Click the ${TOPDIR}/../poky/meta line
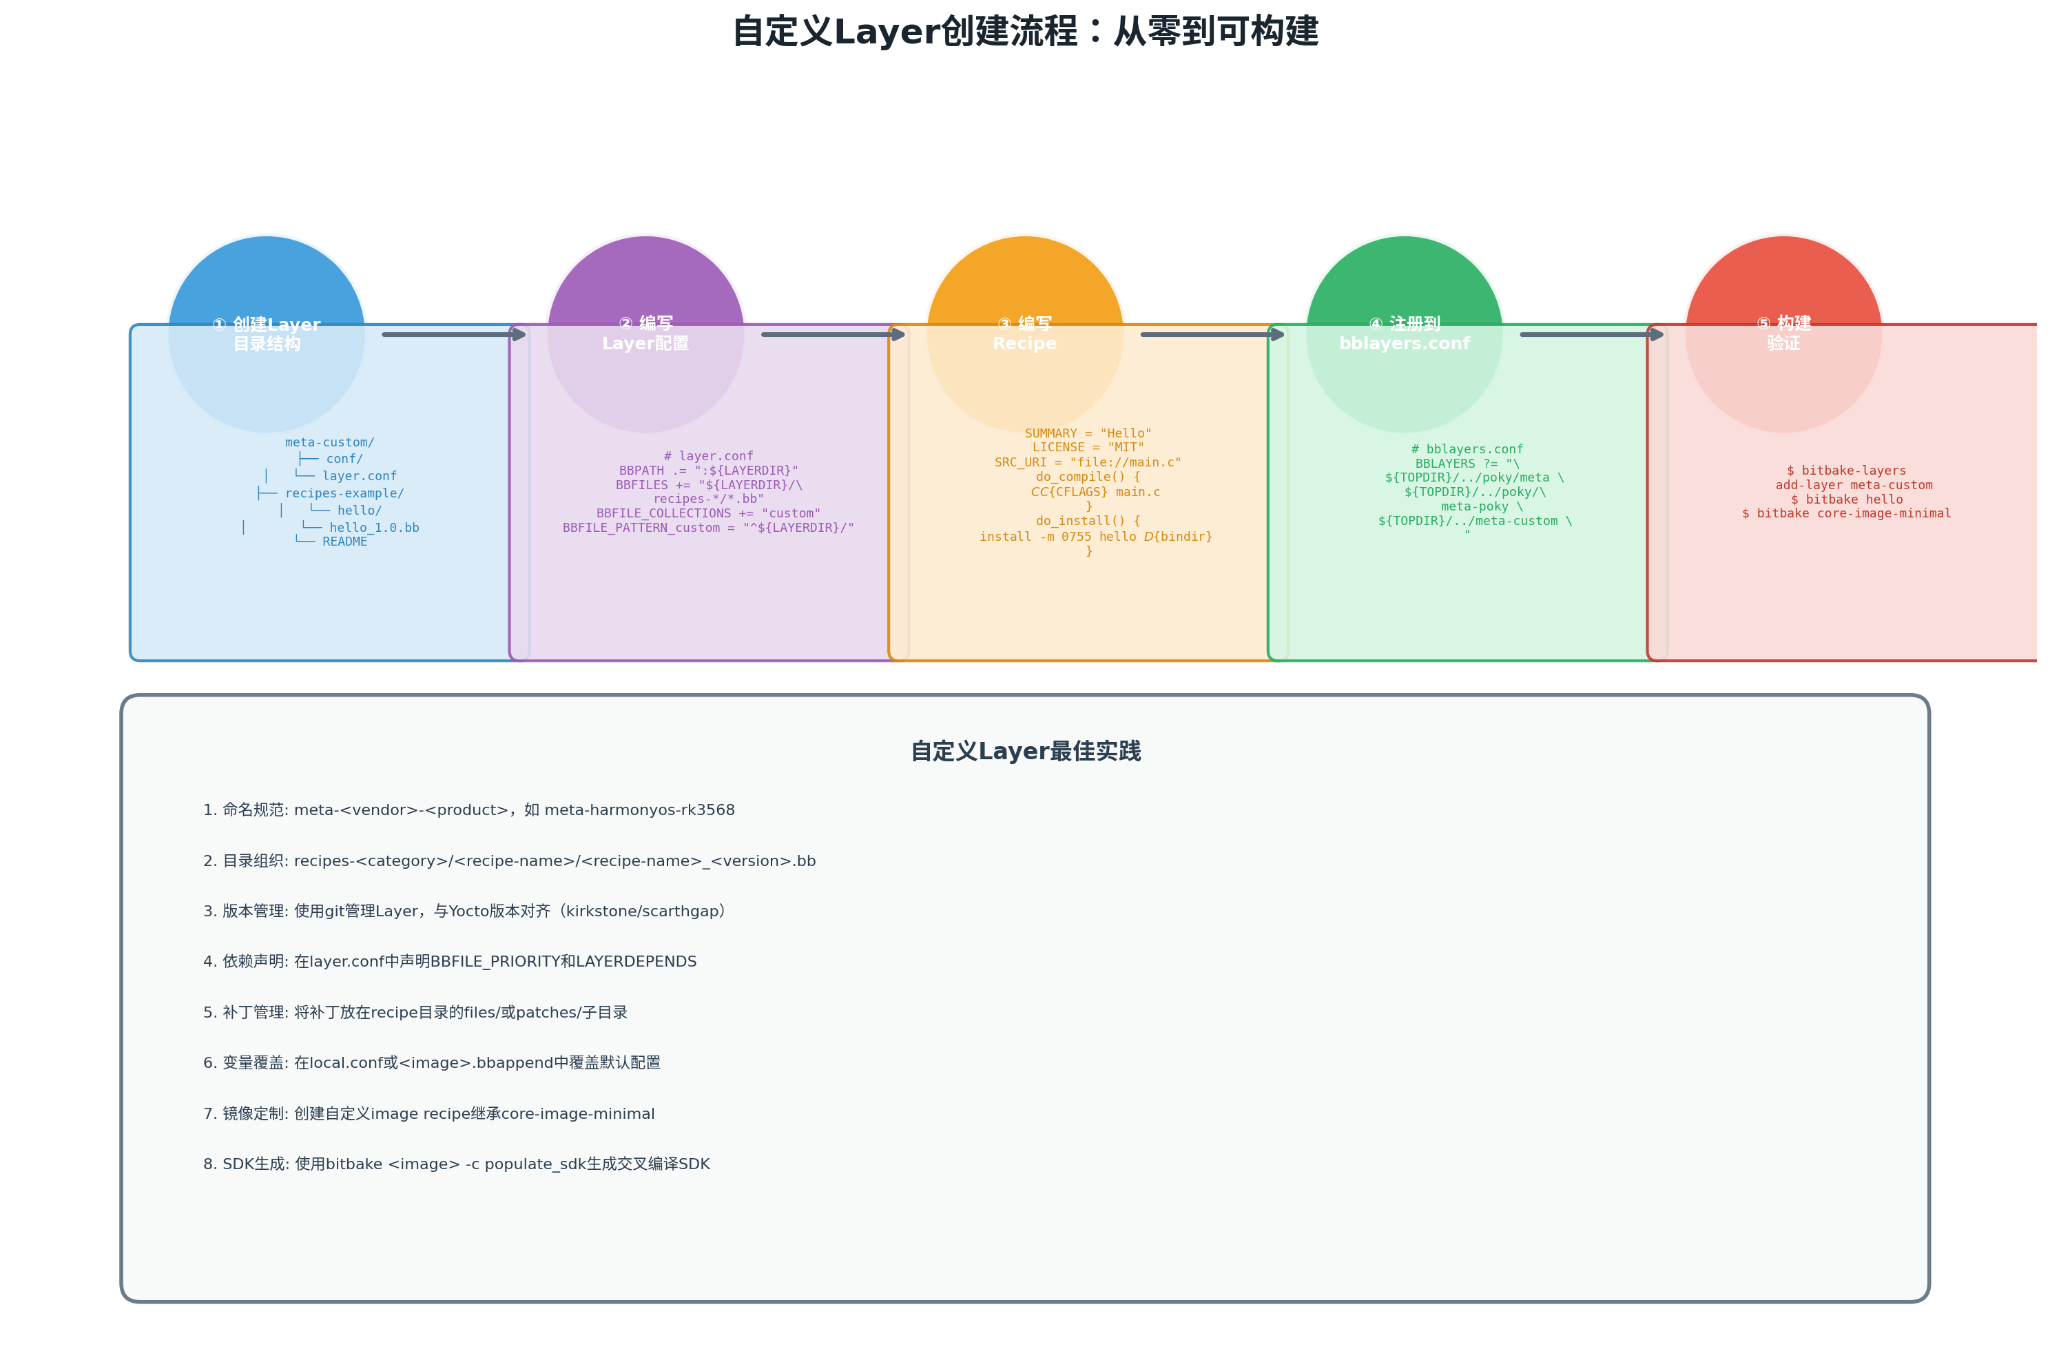 [x=1474, y=478]
